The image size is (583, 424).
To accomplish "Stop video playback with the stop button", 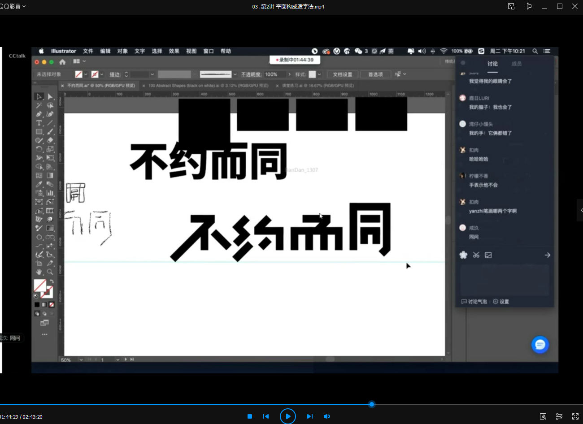I will coord(250,416).
